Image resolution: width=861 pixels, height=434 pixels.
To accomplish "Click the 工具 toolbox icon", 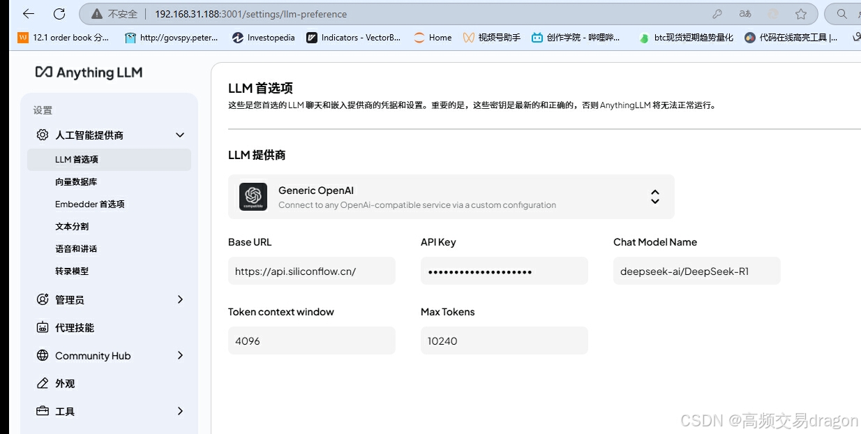I will click(x=43, y=411).
